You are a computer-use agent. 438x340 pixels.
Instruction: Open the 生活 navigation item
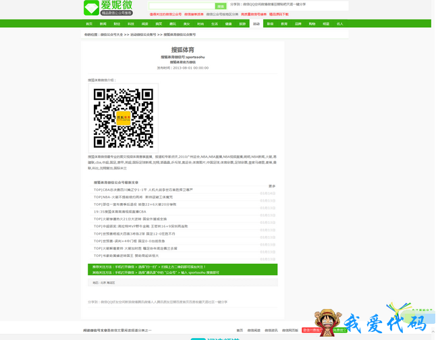[x=215, y=24]
